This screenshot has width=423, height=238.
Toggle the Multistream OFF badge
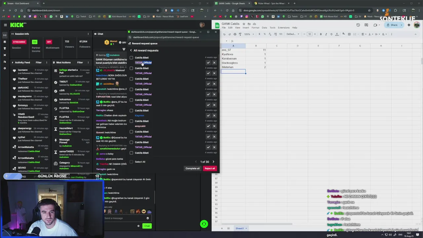[x=49, y=42]
